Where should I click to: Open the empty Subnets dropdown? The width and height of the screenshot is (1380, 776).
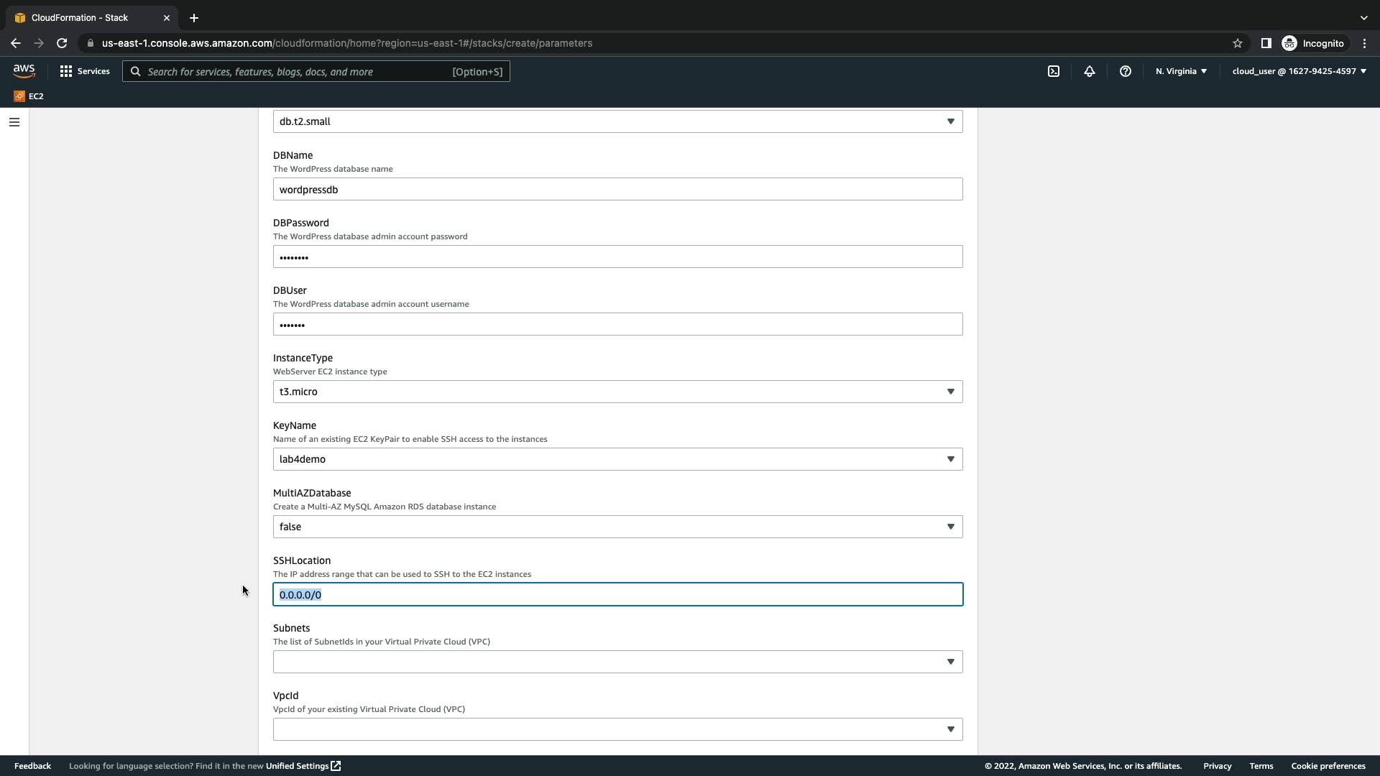[x=617, y=662]
